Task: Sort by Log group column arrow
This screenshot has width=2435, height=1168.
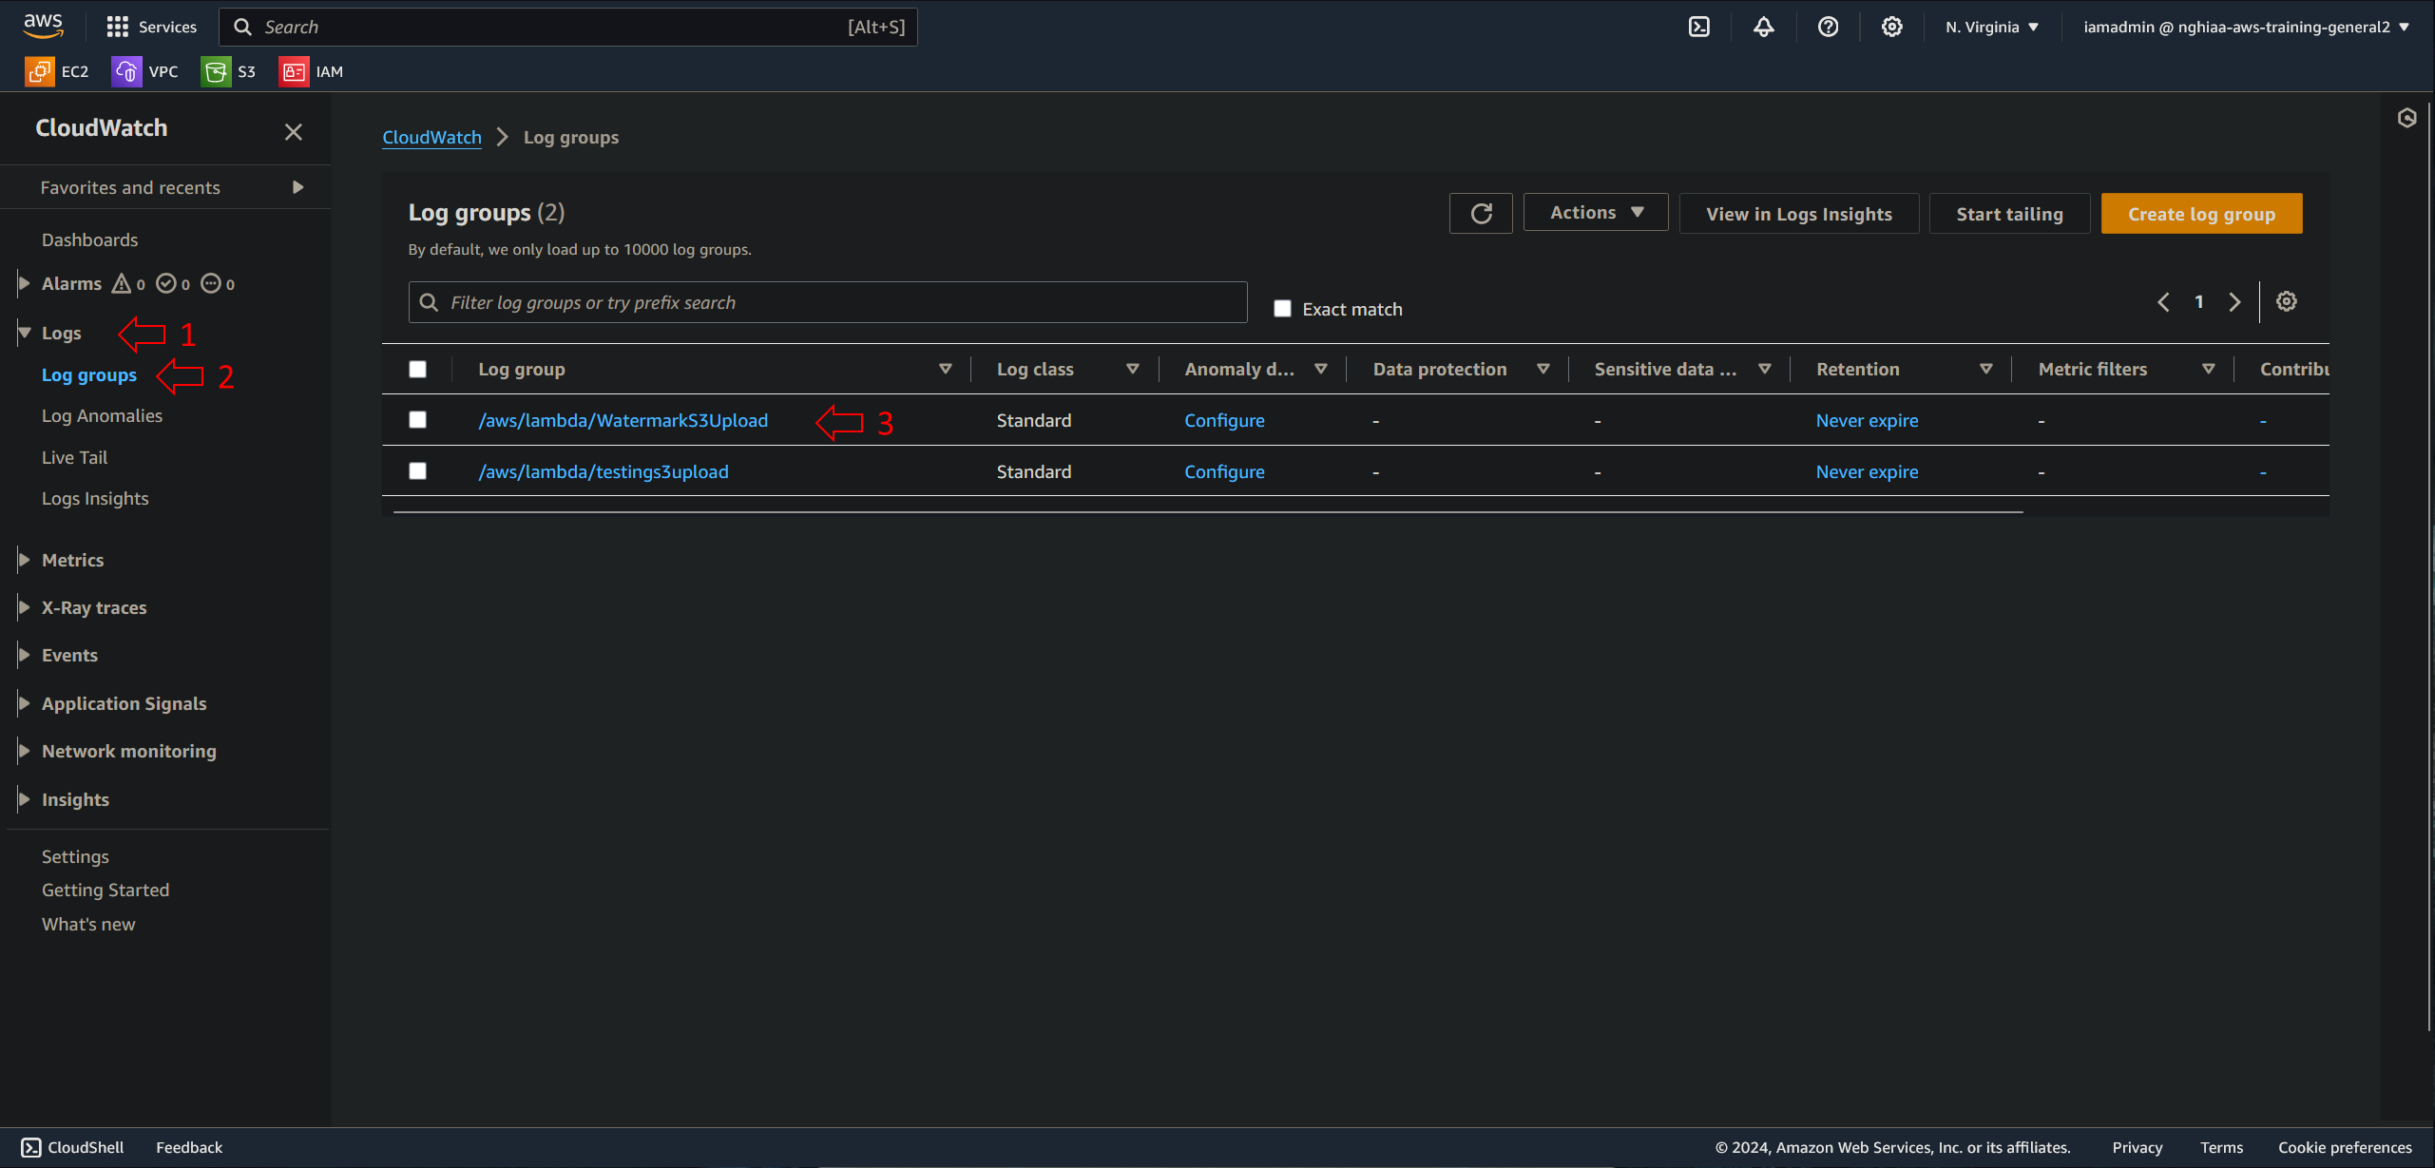Action: click(x=945, y=369)
